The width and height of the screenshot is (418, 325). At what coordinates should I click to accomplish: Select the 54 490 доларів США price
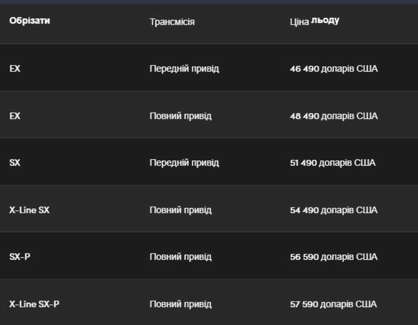point(333,210)
